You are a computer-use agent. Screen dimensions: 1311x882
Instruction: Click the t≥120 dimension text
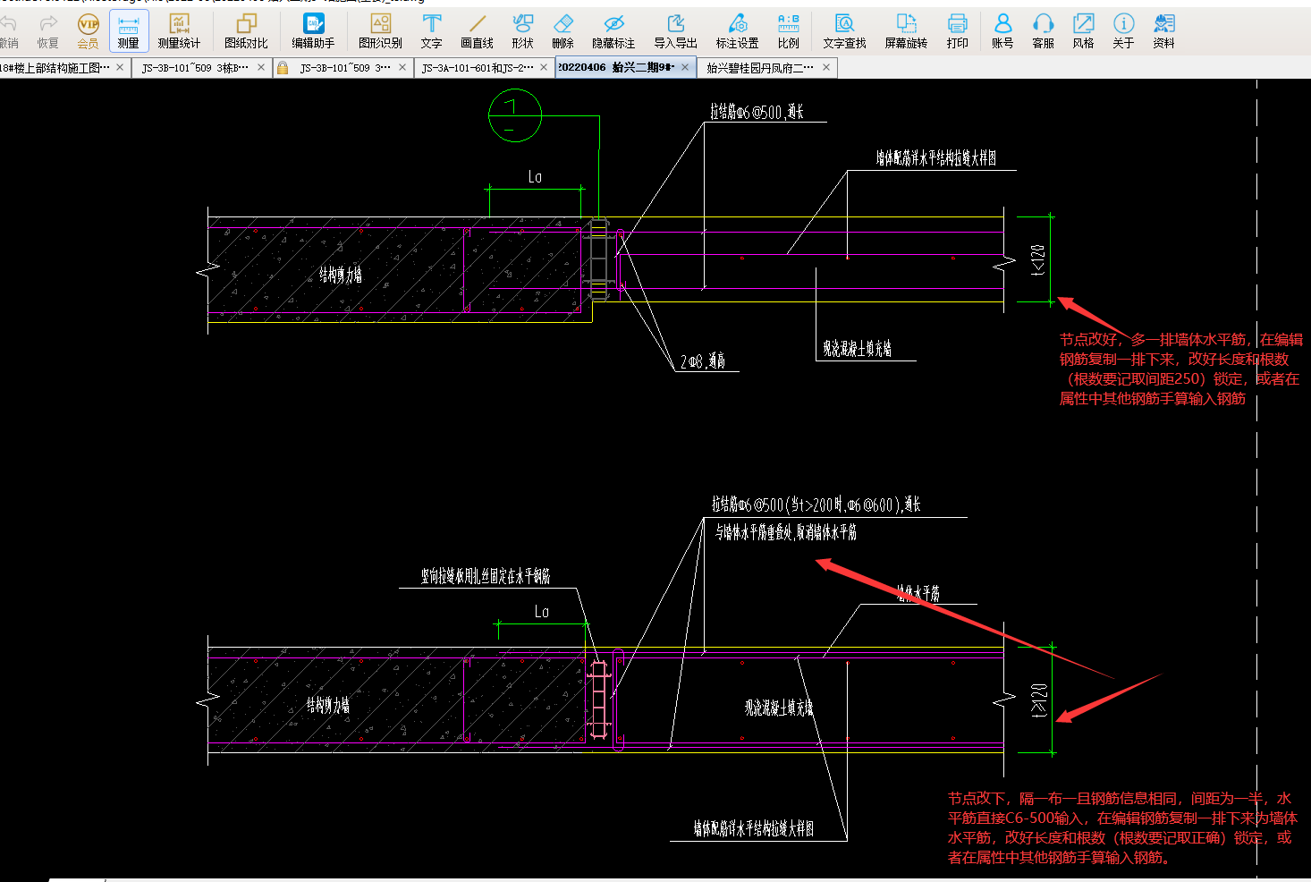click(1038, 700)
